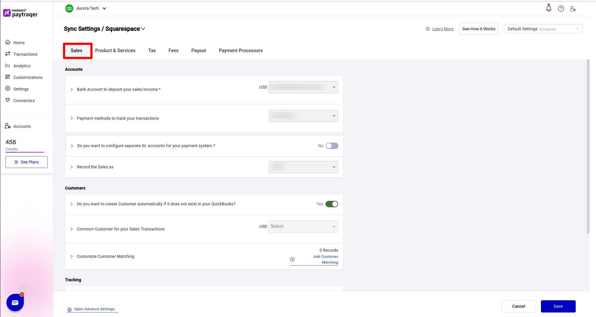
Task: Open the Accounts section in the sidebar
Action: coord(22,126)
